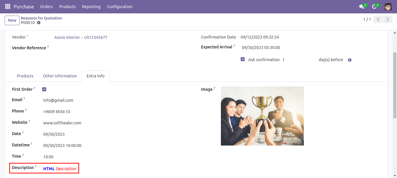Click the Purchase app title
The width and height of the screenshot is (397, 178).
(x=24, y=6)
